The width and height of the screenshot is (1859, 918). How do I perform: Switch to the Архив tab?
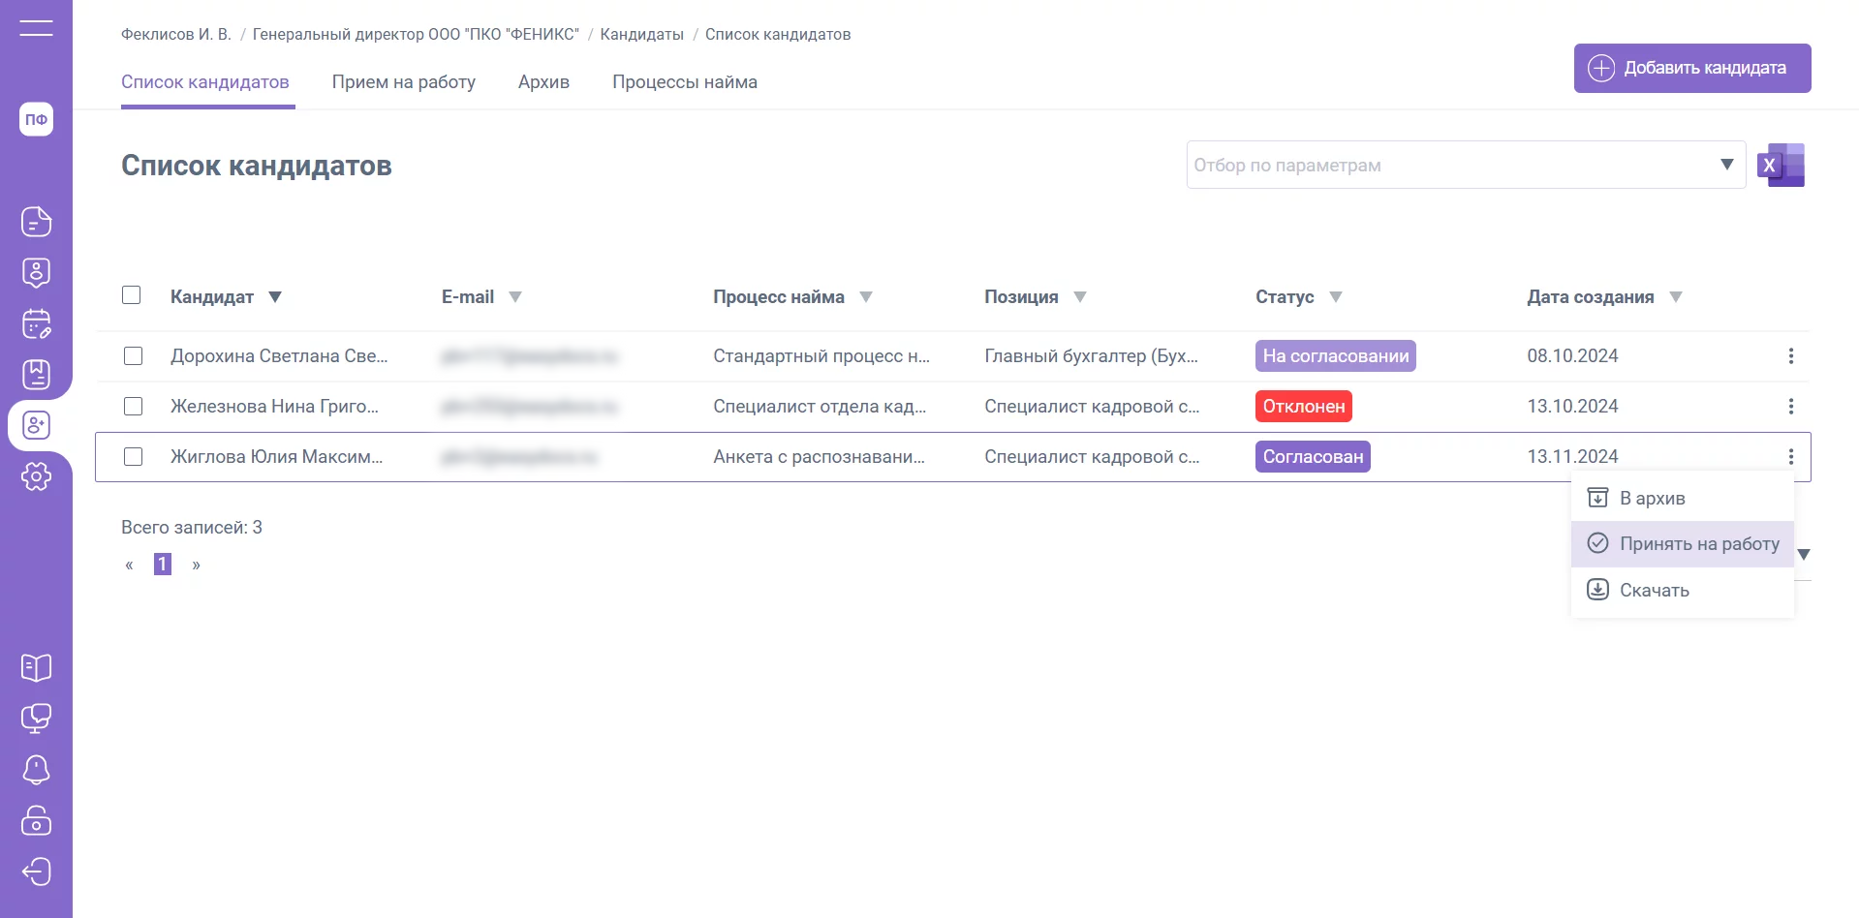[x=543, y=82]
